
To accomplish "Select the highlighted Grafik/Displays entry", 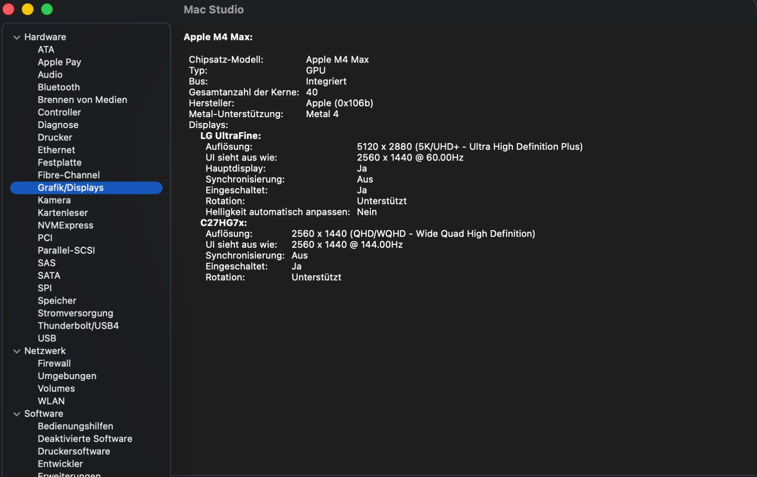I will (86, 188).
